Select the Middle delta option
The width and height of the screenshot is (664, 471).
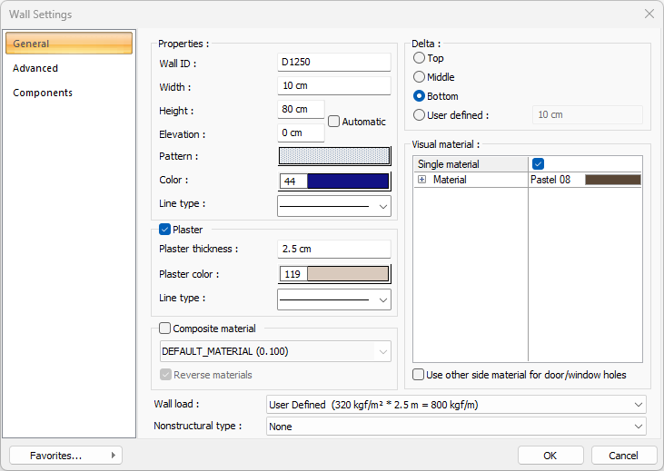pos(420,77)
